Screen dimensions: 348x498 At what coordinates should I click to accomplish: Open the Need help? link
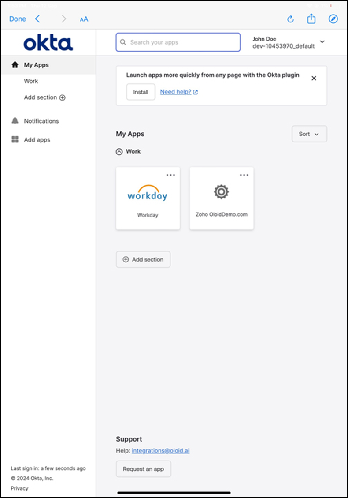[x=179, y=92]
